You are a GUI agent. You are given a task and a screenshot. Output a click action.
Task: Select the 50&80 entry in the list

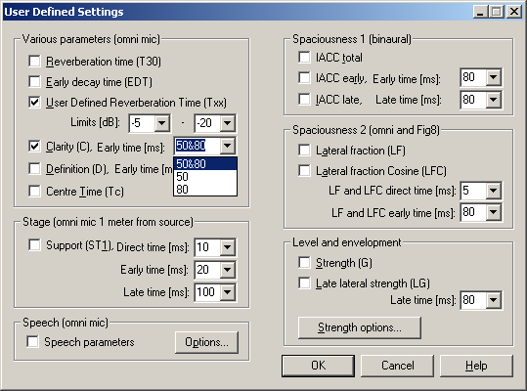pyautogui.click(x=205, y=164)
